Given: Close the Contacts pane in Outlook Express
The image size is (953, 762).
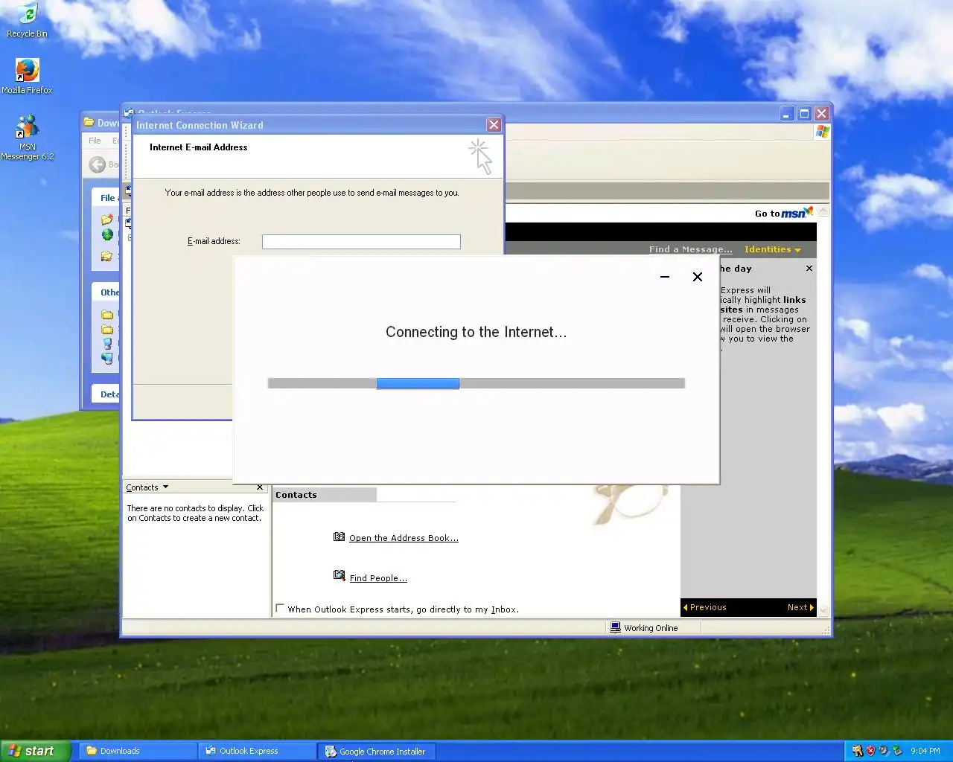Looking at the screenshot, I should 260,487.
